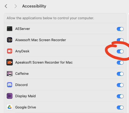Select the Display Maid list entry
The width and height of the screenshot is (129, 113).
[x=65, y=96]
